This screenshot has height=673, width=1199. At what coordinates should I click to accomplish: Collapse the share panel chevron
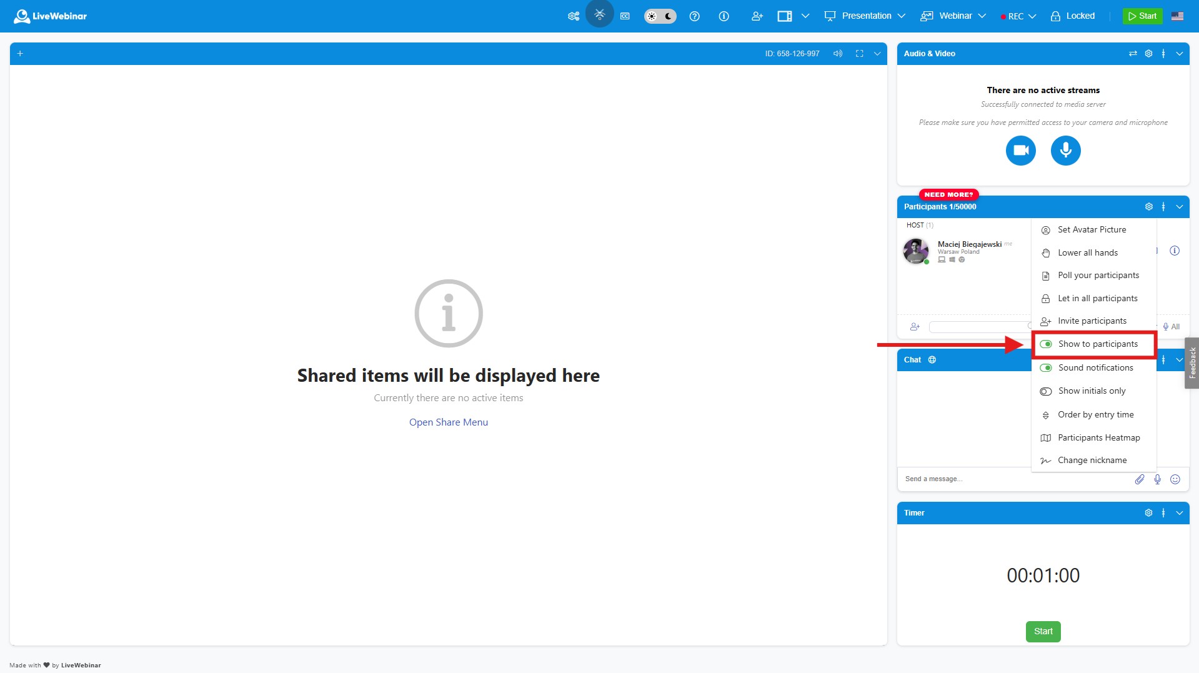pyautogui.click(x=877, y=54)
